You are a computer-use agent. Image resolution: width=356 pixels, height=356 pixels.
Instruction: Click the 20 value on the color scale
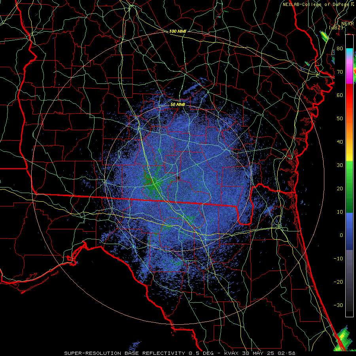pos(340,189)
